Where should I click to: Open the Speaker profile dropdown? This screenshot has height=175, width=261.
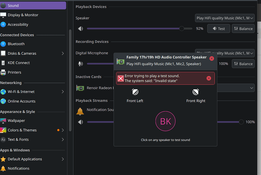click(225, 18)
